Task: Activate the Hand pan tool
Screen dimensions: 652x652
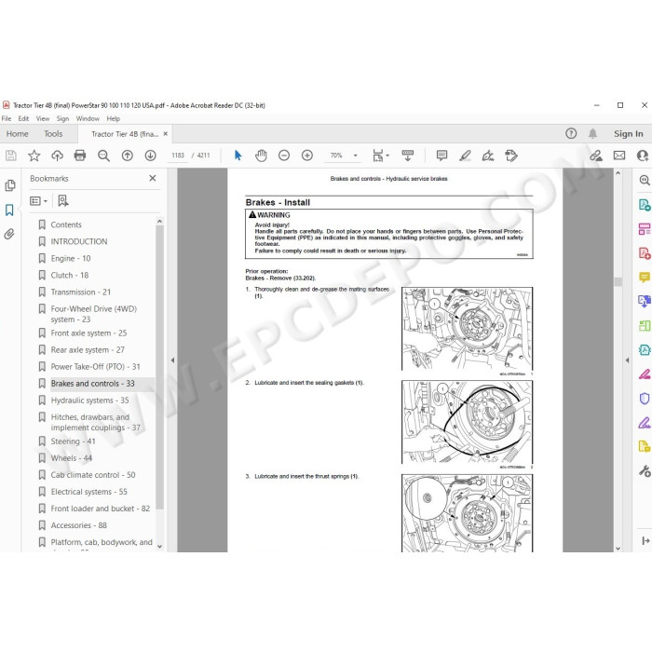Action: pos(261,156)
